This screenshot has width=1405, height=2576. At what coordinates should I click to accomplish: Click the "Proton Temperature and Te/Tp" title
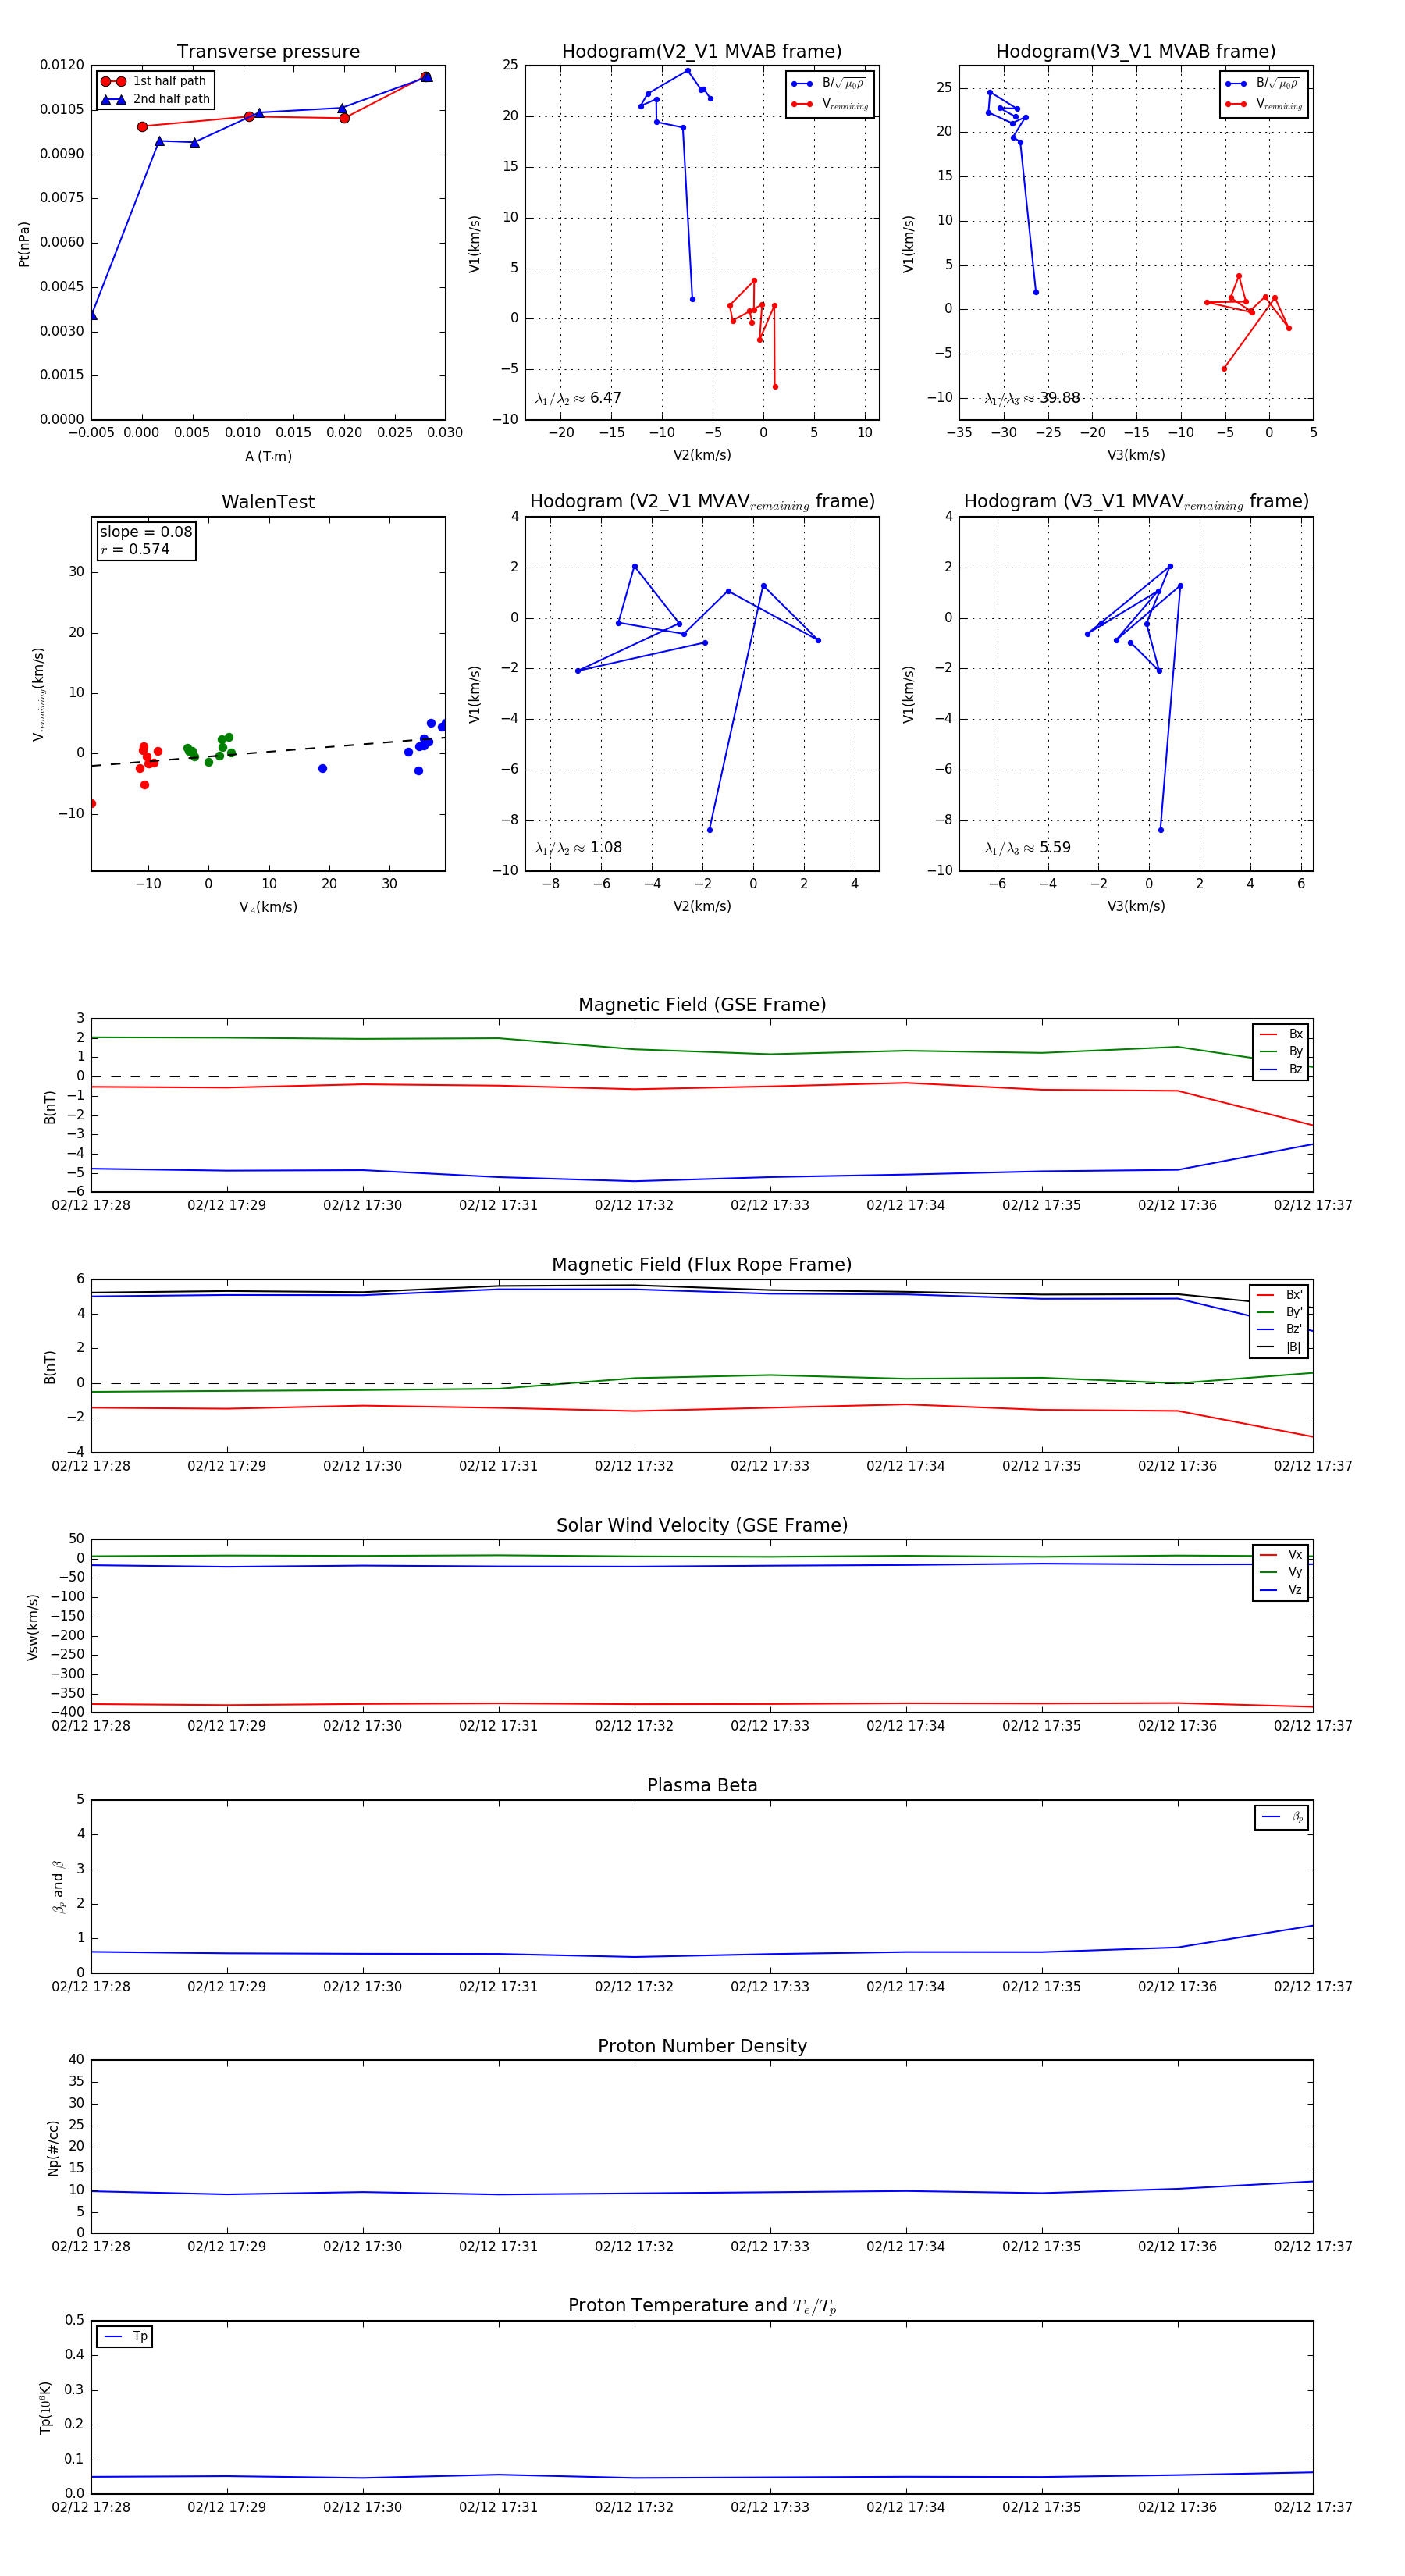coord(702,2306)
